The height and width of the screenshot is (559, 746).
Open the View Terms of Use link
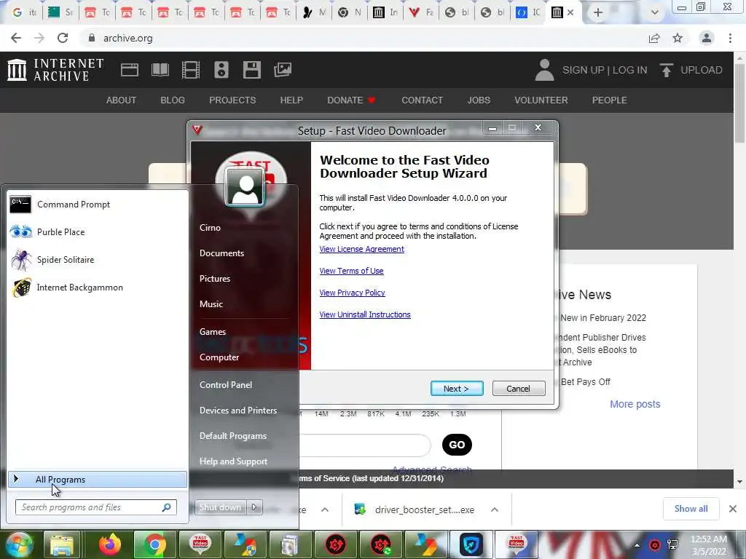point(352,271)
